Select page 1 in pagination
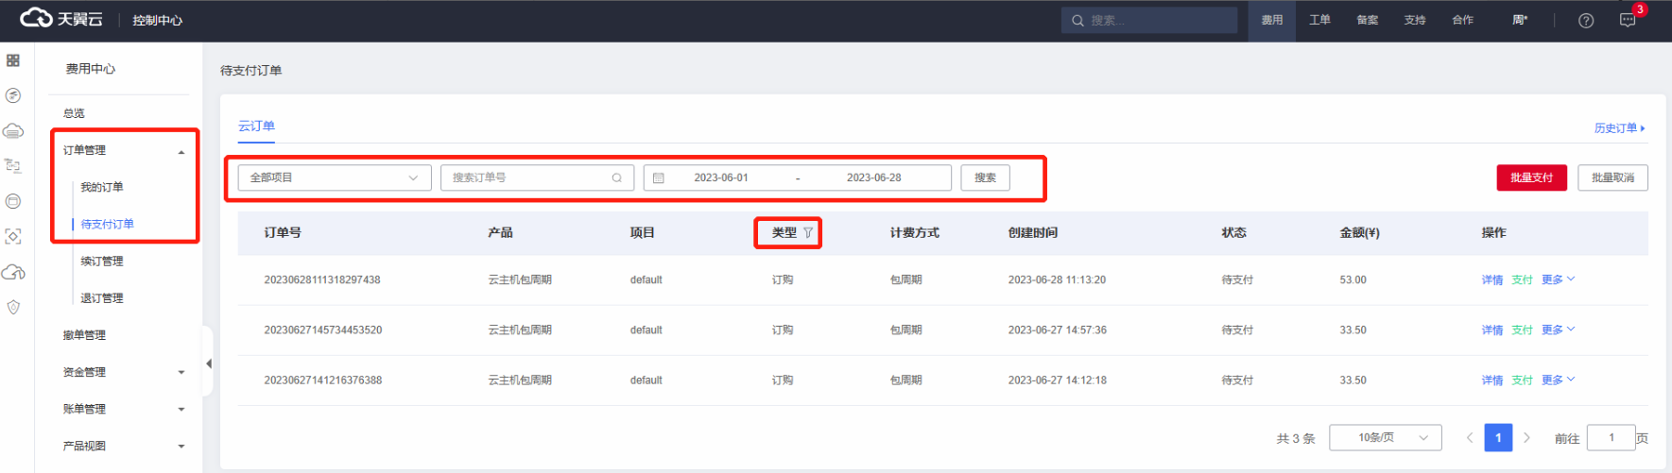 click(1498, 437)
